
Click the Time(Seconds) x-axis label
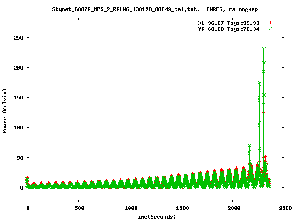(155, 217)
